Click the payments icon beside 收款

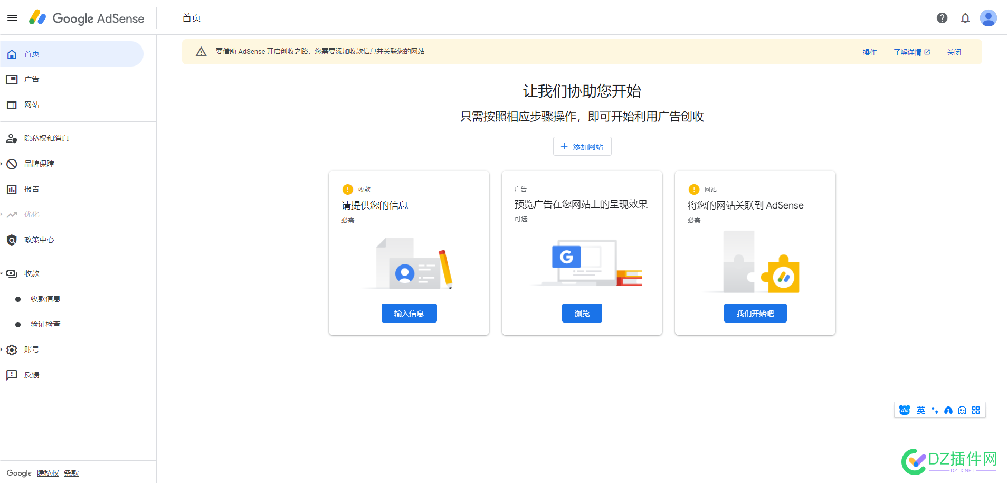click(12, 273)
